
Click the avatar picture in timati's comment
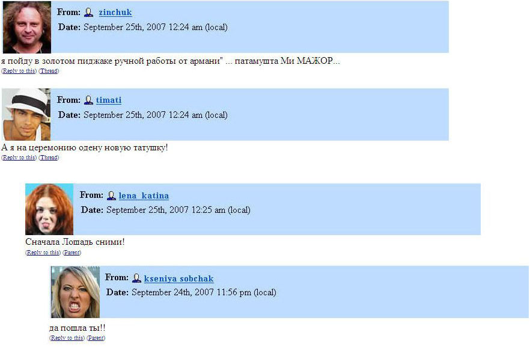(26, 114)
